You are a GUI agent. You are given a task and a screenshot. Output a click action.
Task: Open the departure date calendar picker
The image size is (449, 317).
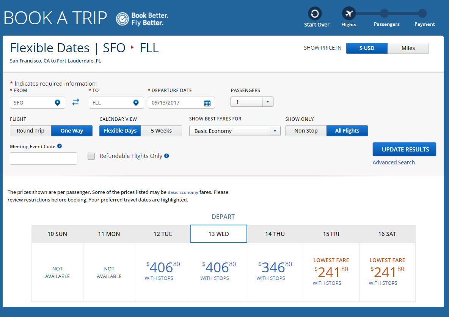(x=207, y=103)
